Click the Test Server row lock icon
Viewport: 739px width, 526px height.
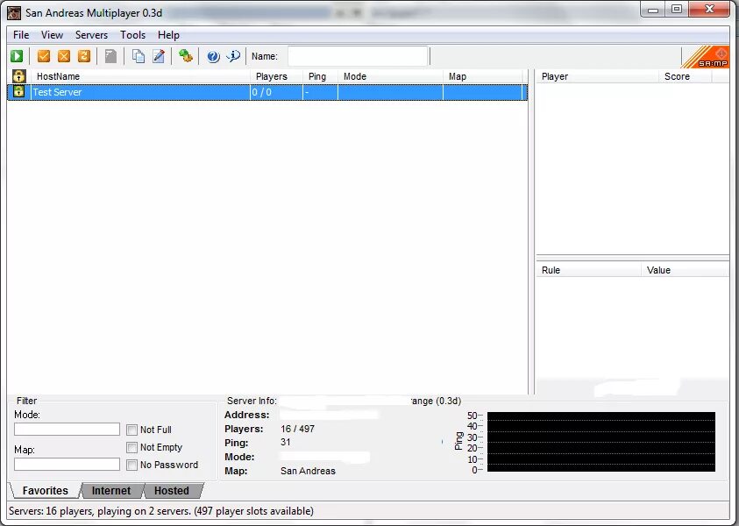[18, 91]
